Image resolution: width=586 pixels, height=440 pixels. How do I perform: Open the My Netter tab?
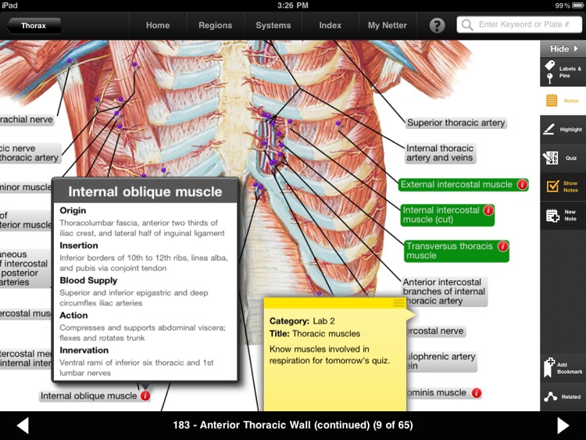[x=388, y=26]
